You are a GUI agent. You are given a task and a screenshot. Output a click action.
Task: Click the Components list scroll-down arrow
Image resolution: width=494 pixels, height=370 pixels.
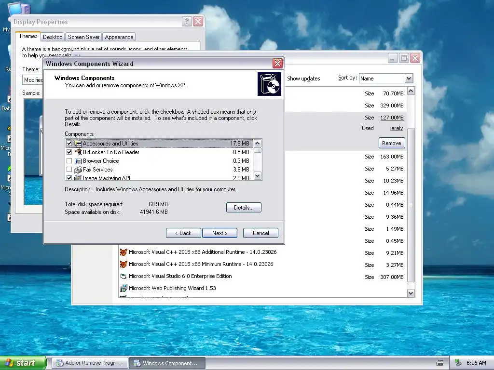258,175
